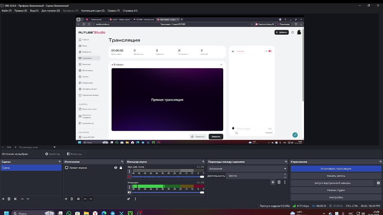Screen dimensions: 383x215
Task: Open the Вид (V) menu
Action: click(x=34, y=11)
